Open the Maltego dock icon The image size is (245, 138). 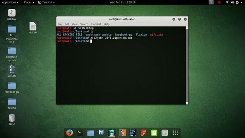pos(133,133)
